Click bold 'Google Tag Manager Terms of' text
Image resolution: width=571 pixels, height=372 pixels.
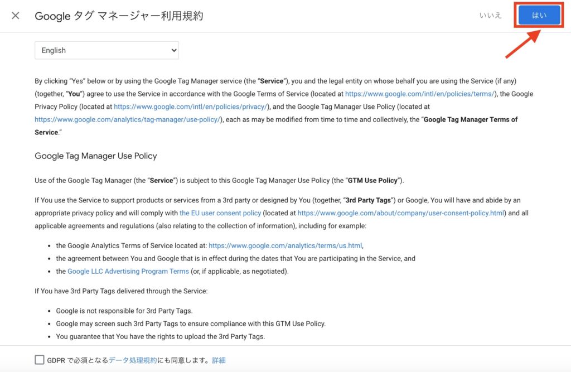click(471, 119)
